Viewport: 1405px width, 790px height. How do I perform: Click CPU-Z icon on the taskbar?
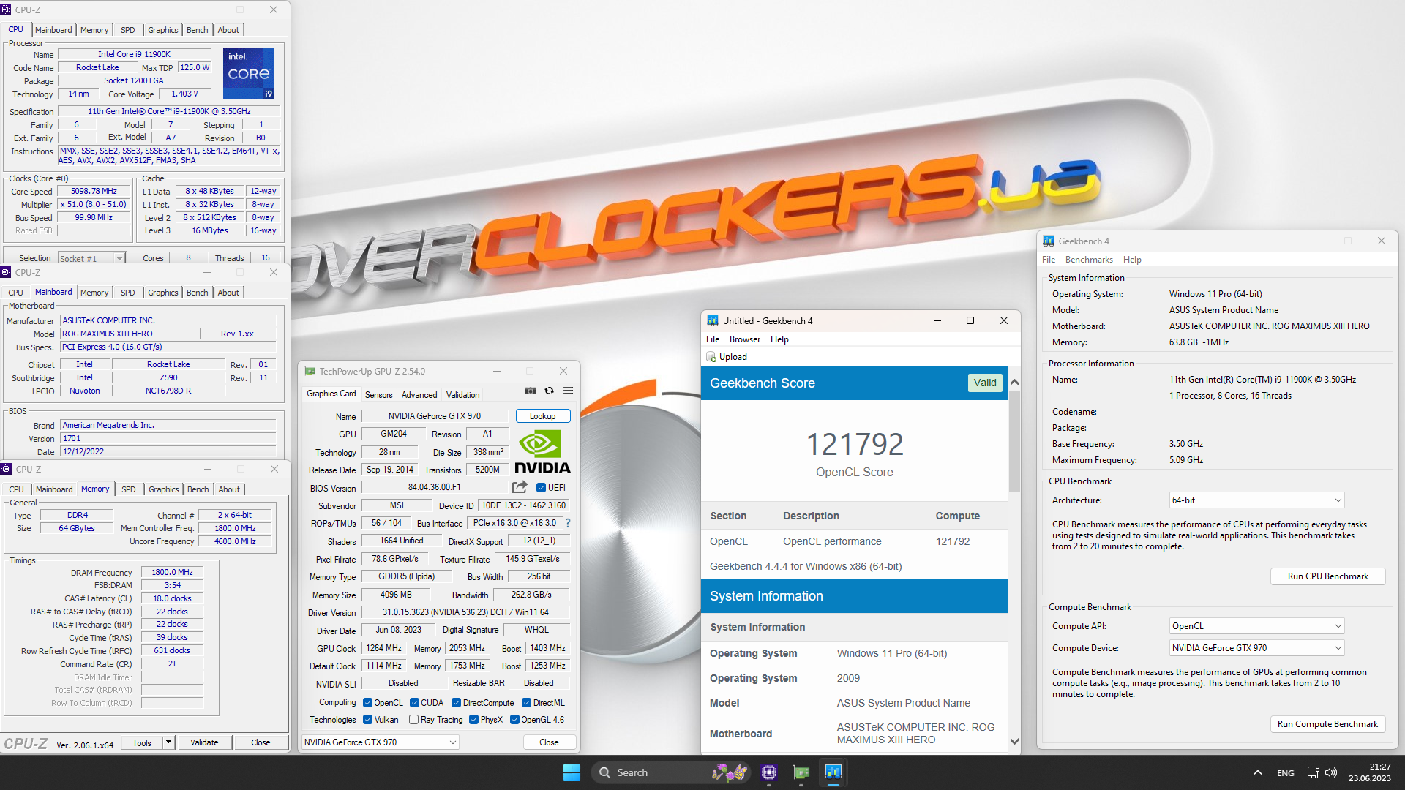click(x=768, y=772)
